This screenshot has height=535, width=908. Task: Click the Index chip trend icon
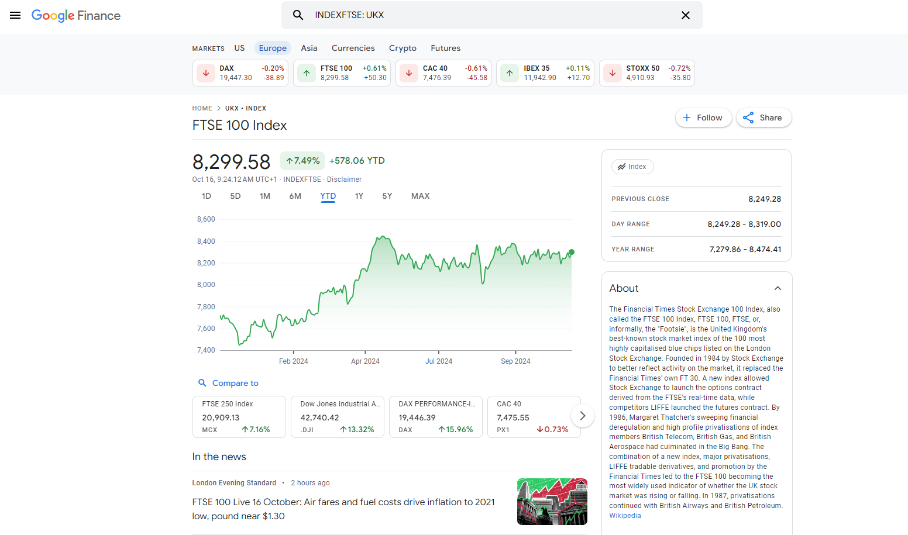622,167
